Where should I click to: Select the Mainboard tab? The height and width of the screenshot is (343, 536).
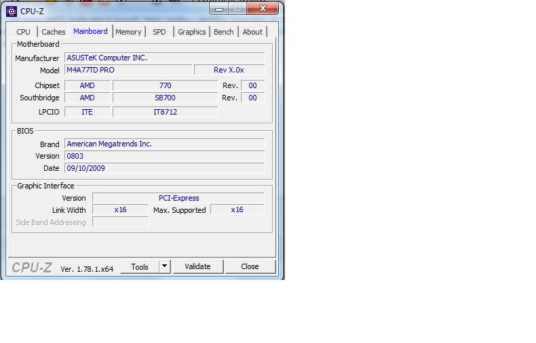click(x=91, y=31)
